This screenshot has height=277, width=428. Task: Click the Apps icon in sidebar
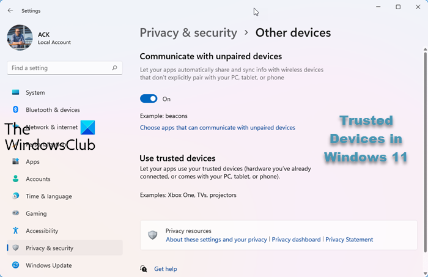coord(15,161)
